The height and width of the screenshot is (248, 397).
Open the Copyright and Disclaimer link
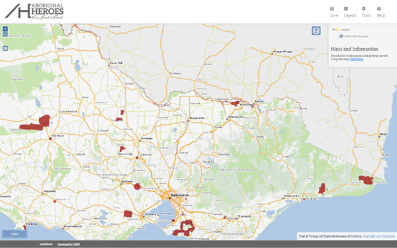(378, 236)
